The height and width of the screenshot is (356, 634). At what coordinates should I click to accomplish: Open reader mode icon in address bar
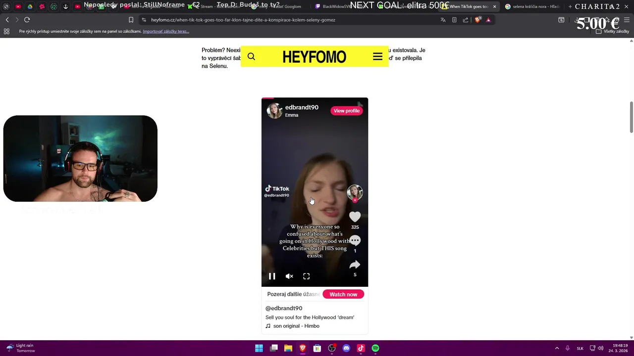[454, 20]
